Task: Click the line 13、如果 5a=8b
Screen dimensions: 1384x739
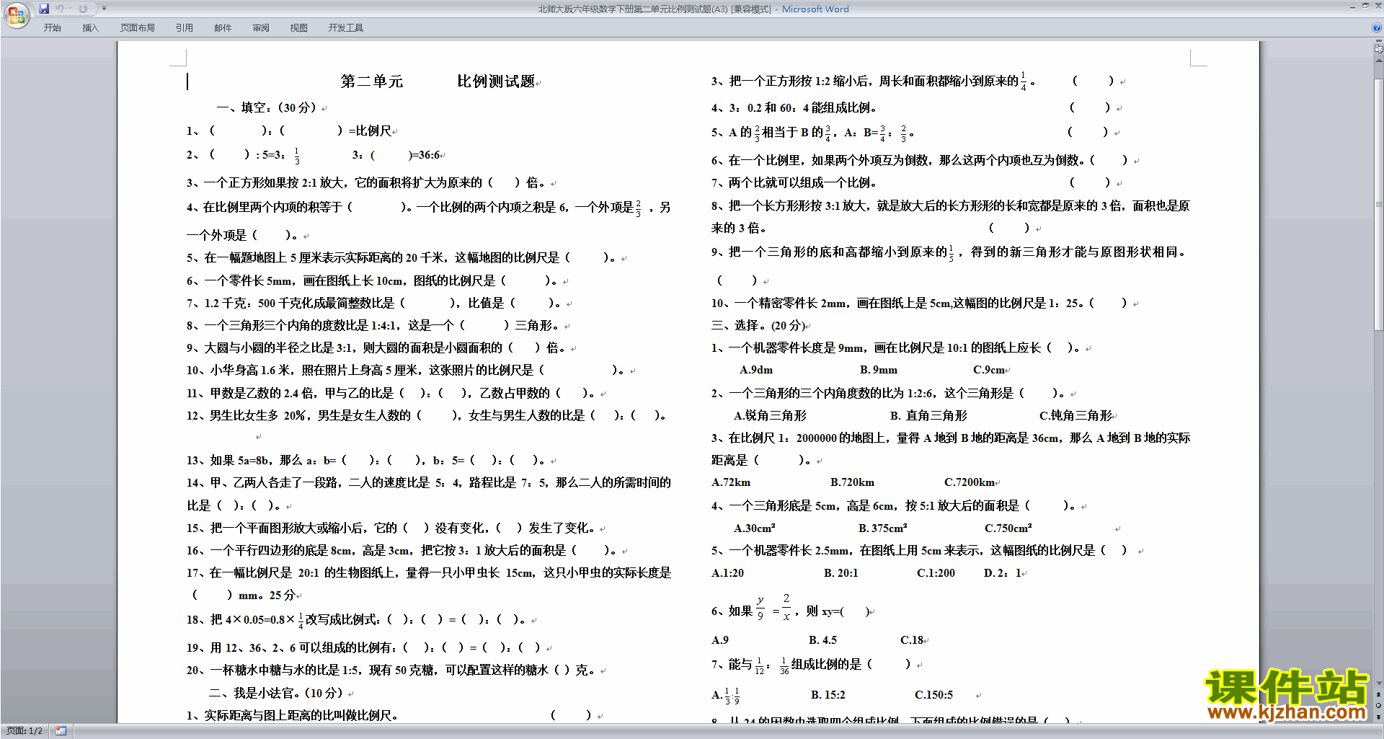Action: point(368,460)
